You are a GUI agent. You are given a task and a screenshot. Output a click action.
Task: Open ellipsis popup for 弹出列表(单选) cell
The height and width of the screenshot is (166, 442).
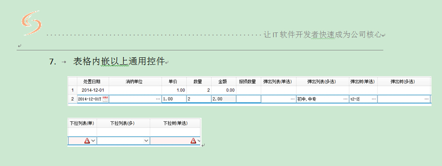coord(292,99)
